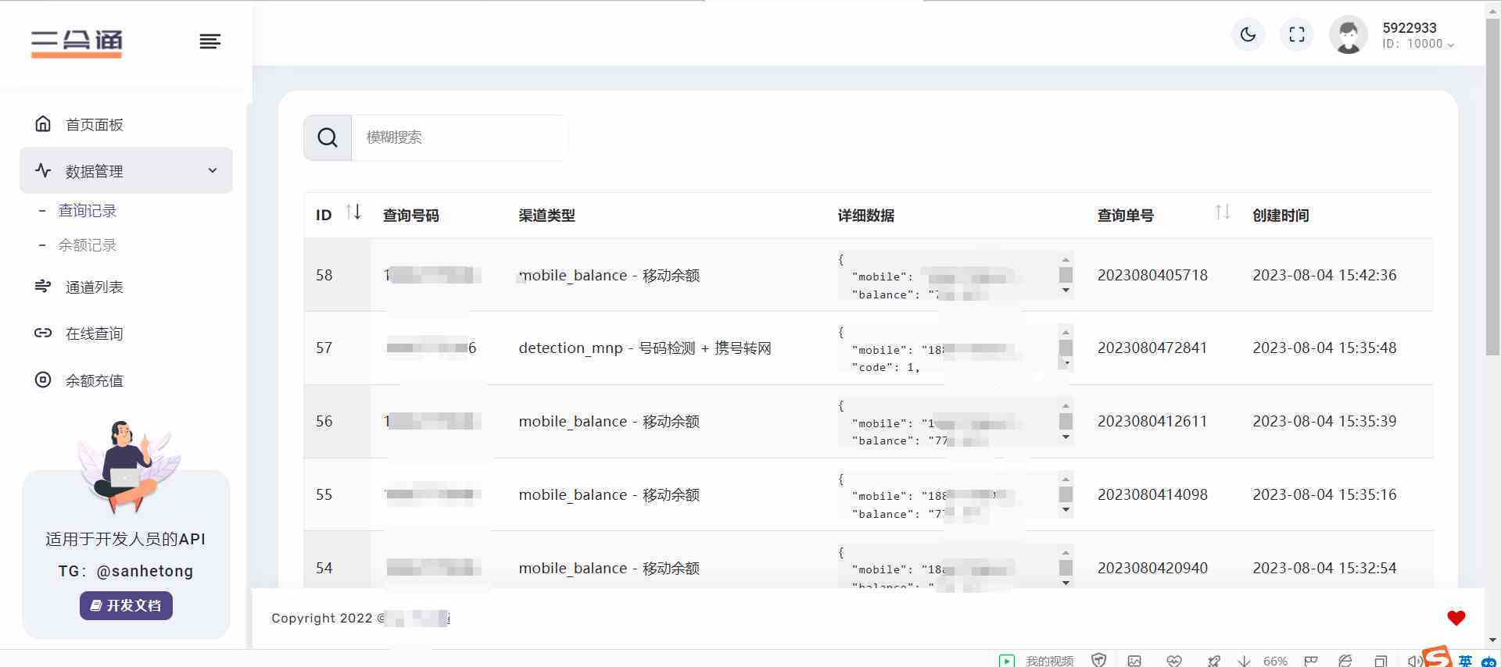This screenshot has width=1501, height=667.
Task: Click the search magnifier icon
Action: [x=328, y=137]
